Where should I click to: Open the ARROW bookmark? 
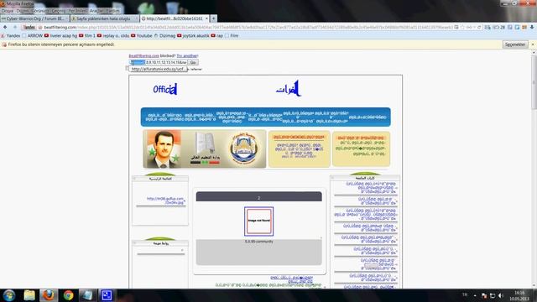(x=33, y=35)
